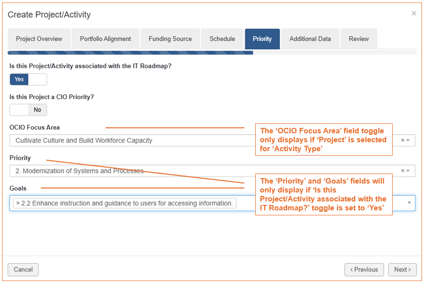Open the Additional Data tab
Viewport: 423px width, 282px height.
click(x=310, y=39)
